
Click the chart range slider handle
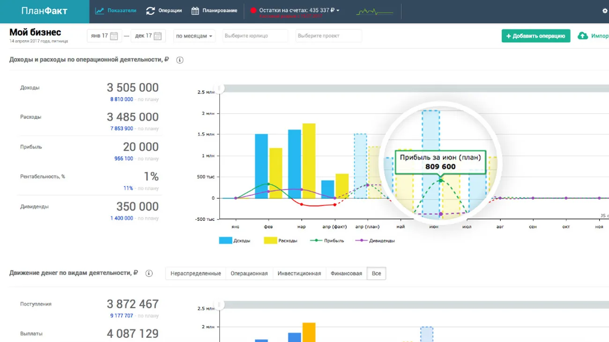(219, 88)
